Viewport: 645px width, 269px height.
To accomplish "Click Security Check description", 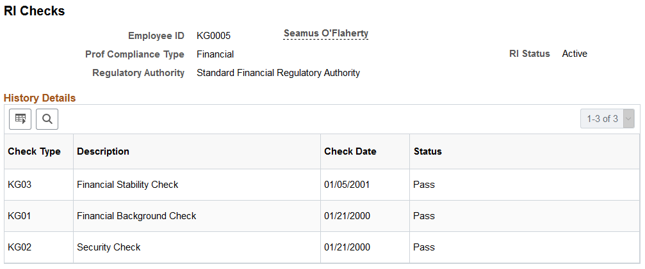I will point(109,247).
